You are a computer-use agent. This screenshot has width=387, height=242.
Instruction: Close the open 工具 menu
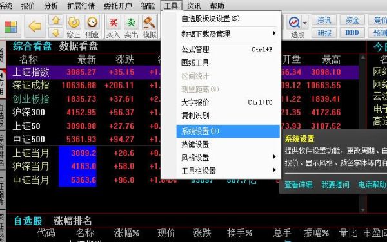[171, 5]
